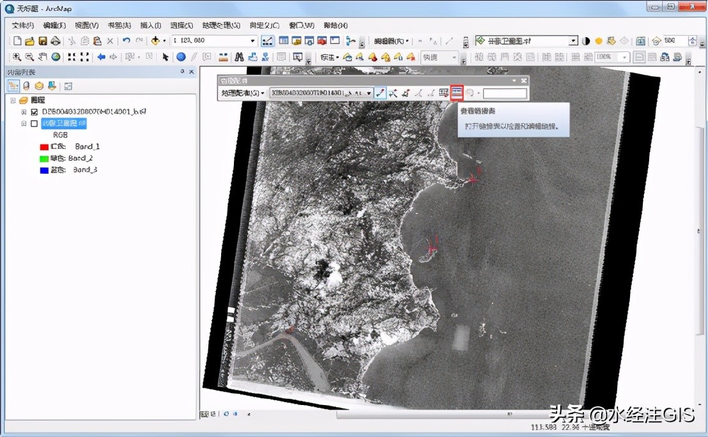Expand the georeferencing layer dropdown
The image size is (708, 437).
pyautogui.click(x=369, y=93)
